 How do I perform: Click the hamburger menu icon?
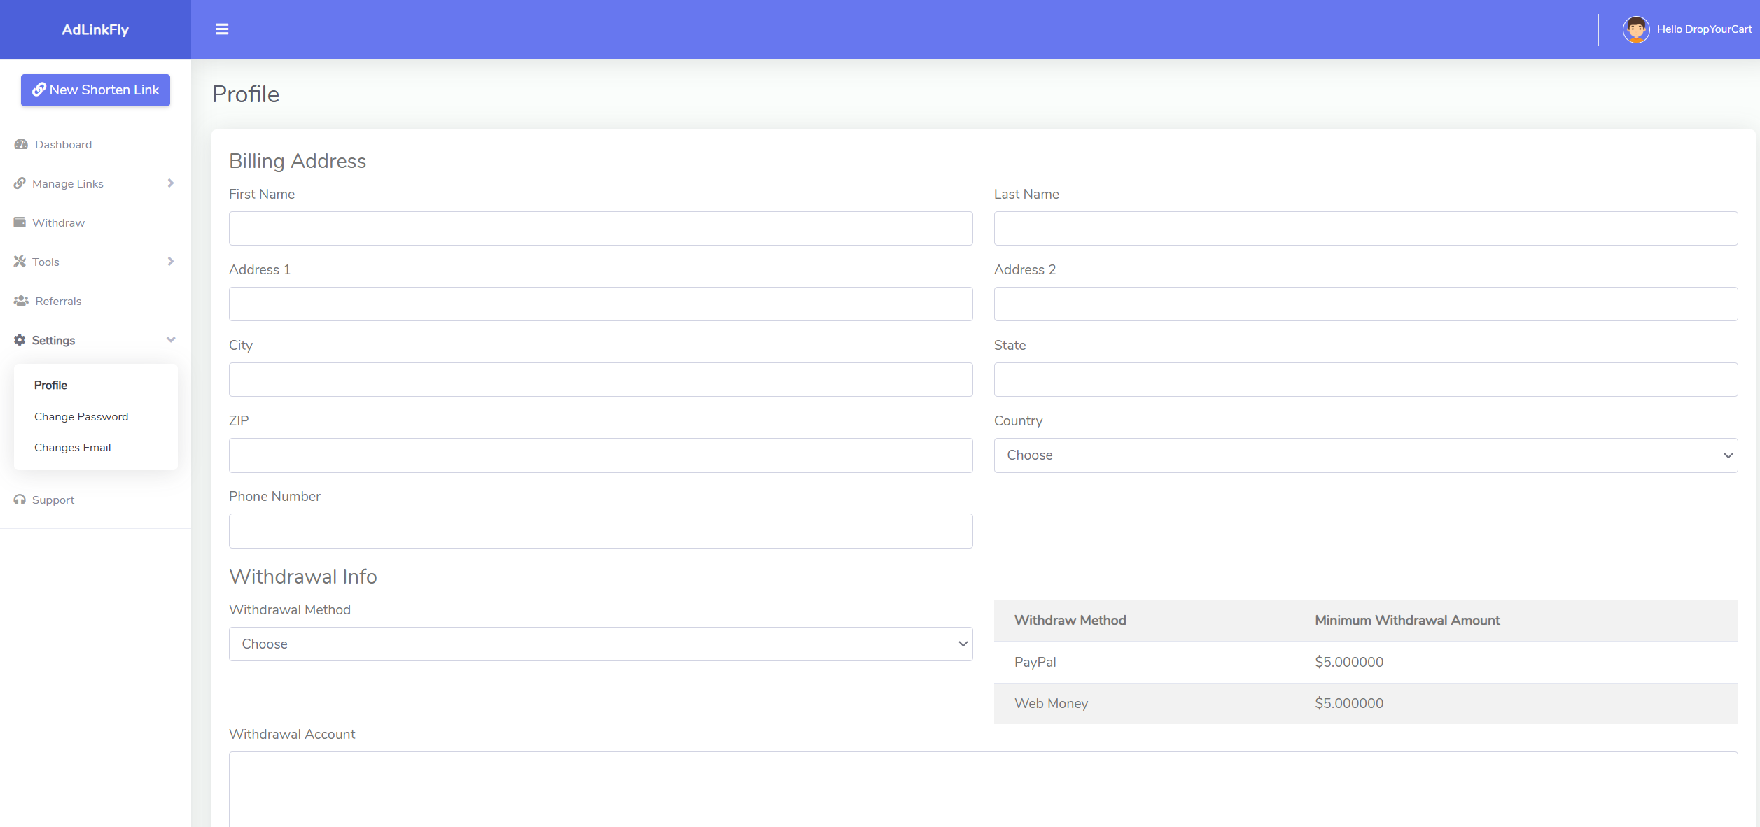222,29
